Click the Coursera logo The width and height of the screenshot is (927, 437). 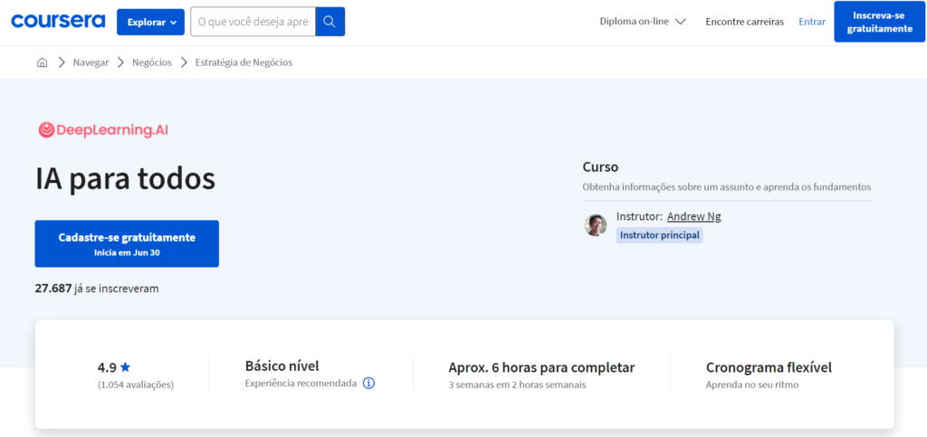pos(58,22)
